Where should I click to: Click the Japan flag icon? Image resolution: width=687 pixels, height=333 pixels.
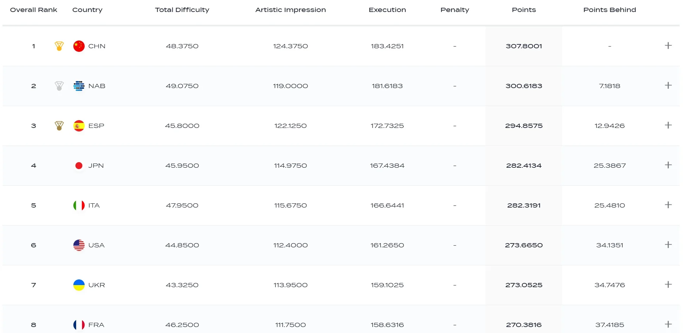79,166
